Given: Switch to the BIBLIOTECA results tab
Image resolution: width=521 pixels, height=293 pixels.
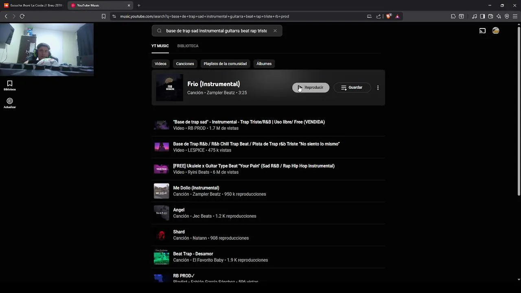Looking at the screenshot, I should click(188, 46).
